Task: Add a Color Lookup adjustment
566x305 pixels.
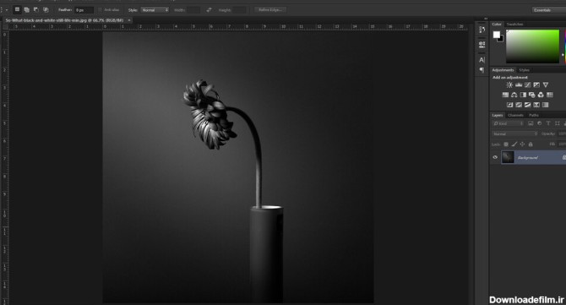Action: point(550,95)
